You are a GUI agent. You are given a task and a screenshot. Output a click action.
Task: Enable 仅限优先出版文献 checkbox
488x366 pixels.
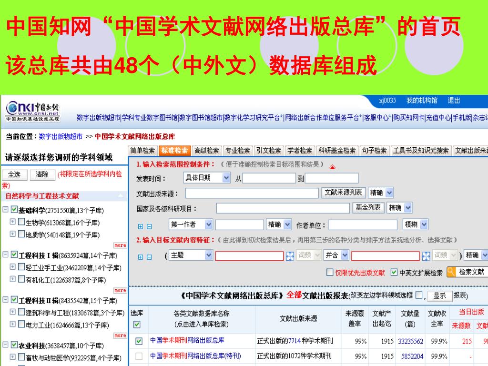[x=330, y=272]
